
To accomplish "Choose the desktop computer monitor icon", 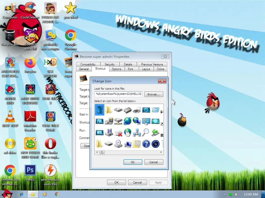I will [x=128, y=144].
